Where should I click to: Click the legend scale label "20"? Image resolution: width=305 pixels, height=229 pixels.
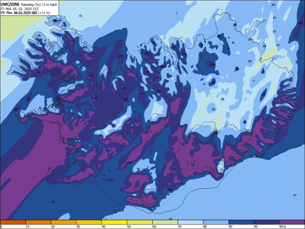click(x=53, y=227)
